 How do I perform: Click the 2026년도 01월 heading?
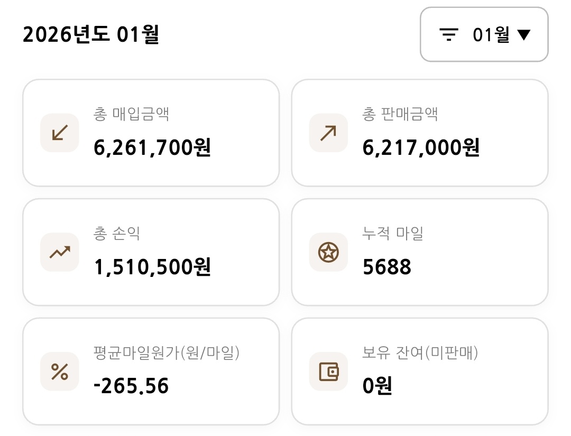[x=91, y=35]
